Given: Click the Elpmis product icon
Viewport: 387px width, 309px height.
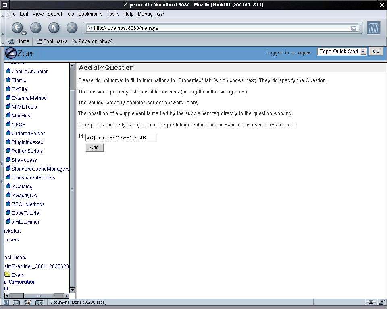Looking at the screenshot, I should [x=8, y=80].
